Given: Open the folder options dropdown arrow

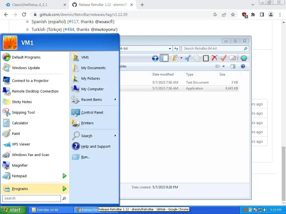Looking at the screenshot, I should [x=181, y=58].
